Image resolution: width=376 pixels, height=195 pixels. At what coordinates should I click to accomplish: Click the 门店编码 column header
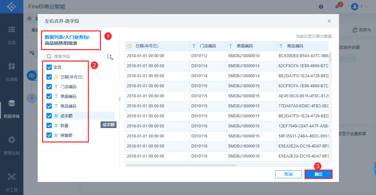coord(208,46)
